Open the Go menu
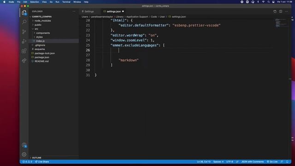This screenshot has width=295, height=166. [51, 2]
